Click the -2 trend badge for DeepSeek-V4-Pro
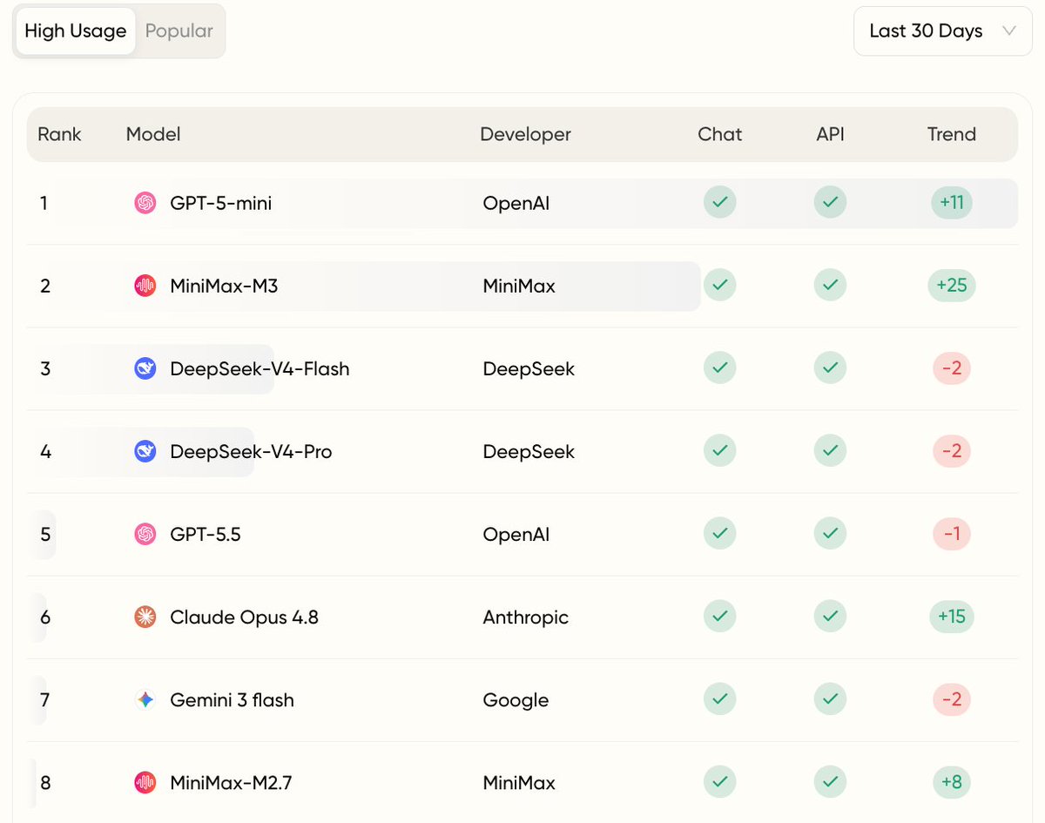This screenshot has height=823, width=1045. click(951, 451)
